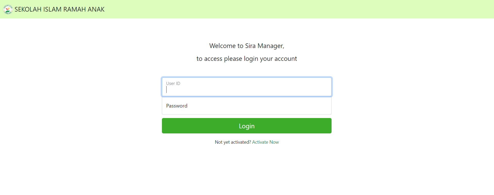Click the left edge of the Login button

point(166,126)
